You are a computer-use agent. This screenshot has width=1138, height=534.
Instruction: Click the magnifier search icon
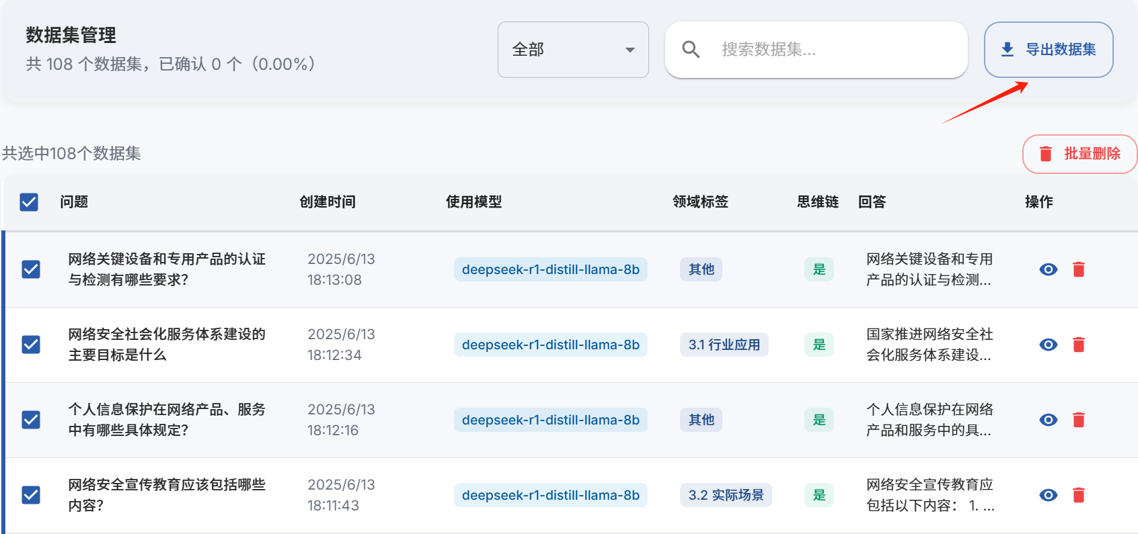pyautogui.click(x=691, y=49)
